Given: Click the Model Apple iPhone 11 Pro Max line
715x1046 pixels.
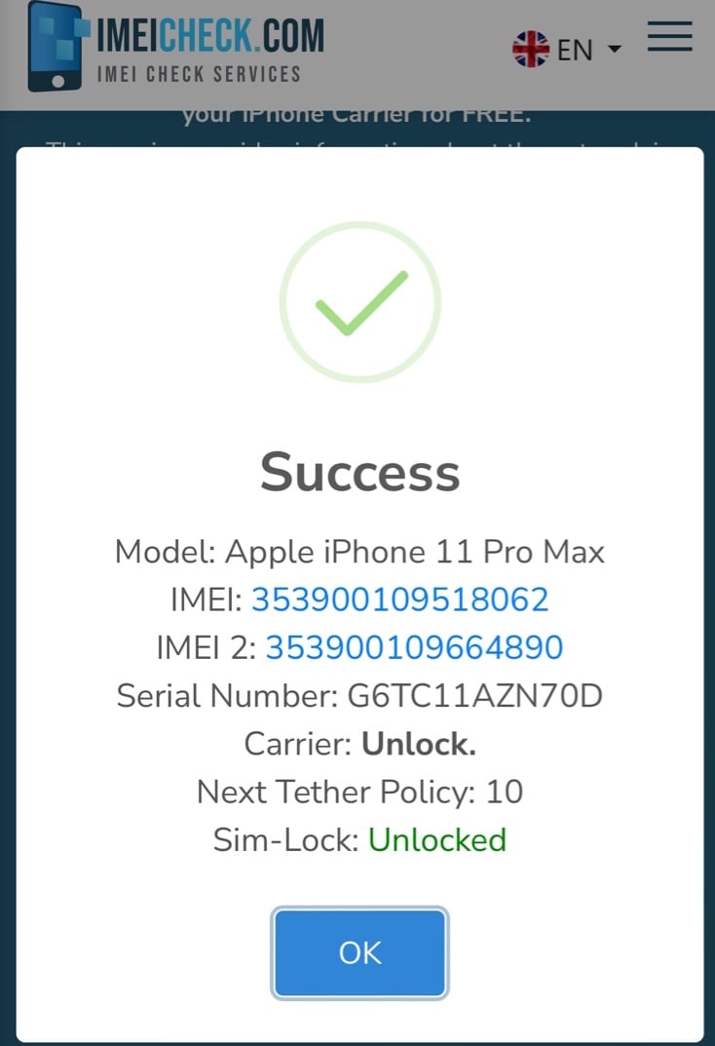Looking at the screenshot, I should click(x=359, y=552).
